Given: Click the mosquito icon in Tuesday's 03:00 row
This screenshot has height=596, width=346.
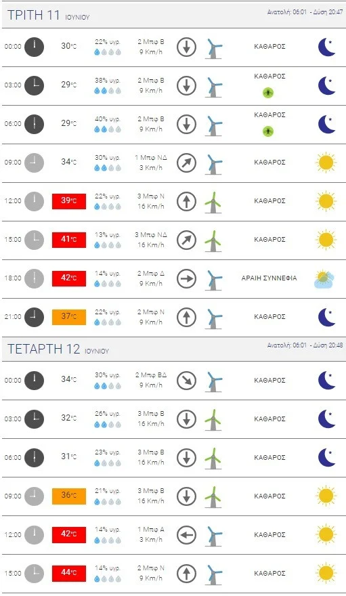Looking at the screenshot, I should tap(268, 93).
